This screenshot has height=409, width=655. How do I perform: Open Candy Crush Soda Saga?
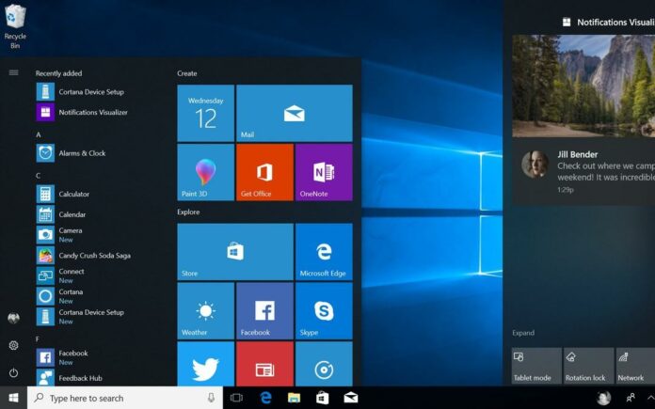click(x=84, y=256)
